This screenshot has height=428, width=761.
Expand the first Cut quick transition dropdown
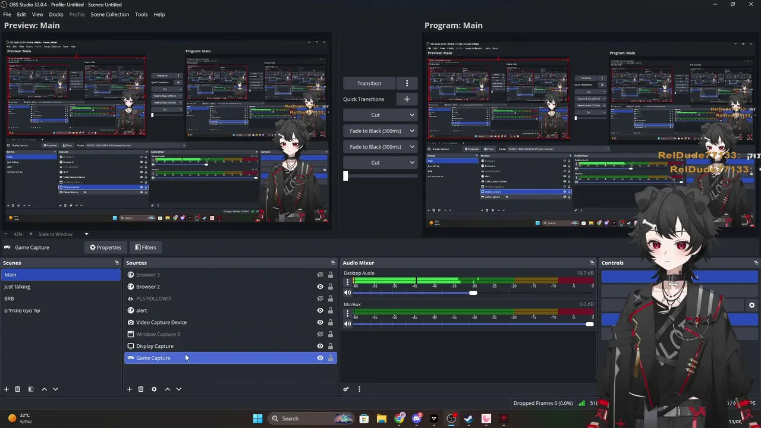click(412, 115)
